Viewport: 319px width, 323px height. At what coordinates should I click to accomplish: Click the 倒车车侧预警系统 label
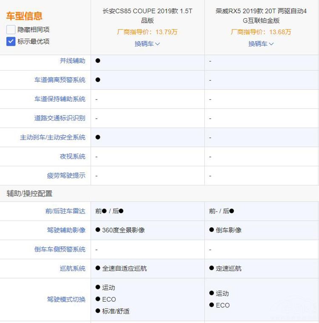point(60,249)
